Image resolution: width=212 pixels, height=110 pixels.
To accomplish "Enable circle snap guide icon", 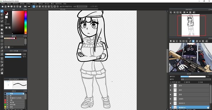I will [49, 6].
